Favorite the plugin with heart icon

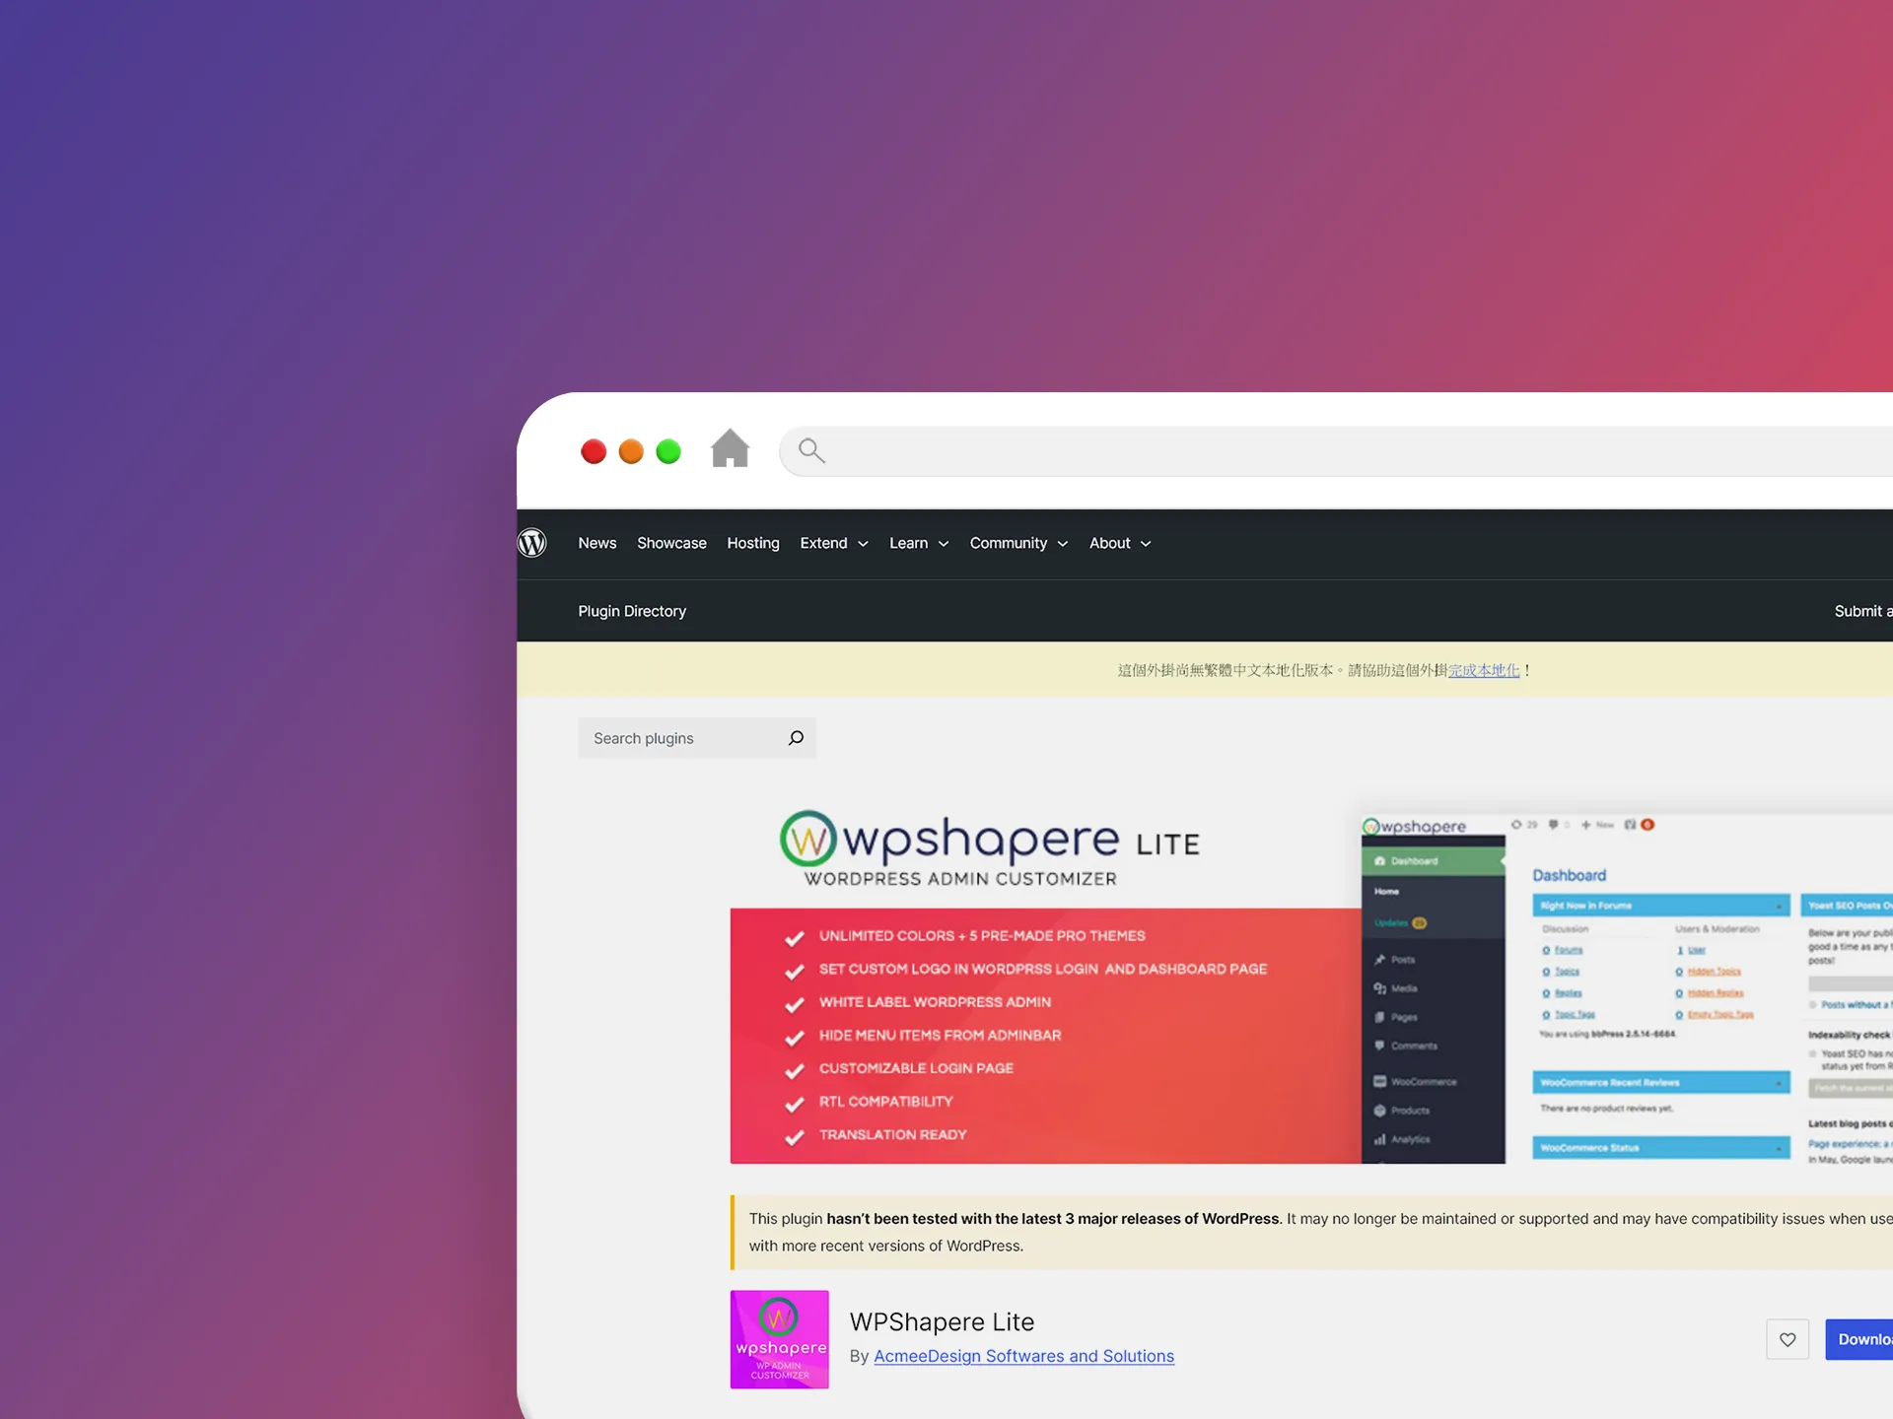click(x=1788, y=1339)
